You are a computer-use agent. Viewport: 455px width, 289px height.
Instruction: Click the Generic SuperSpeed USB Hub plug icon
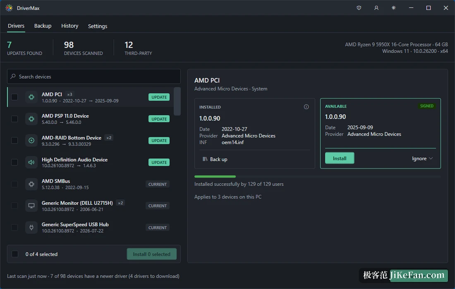click(31, 227)
